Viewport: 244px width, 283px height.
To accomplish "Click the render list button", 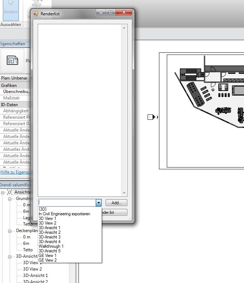I will pos(114,212).
